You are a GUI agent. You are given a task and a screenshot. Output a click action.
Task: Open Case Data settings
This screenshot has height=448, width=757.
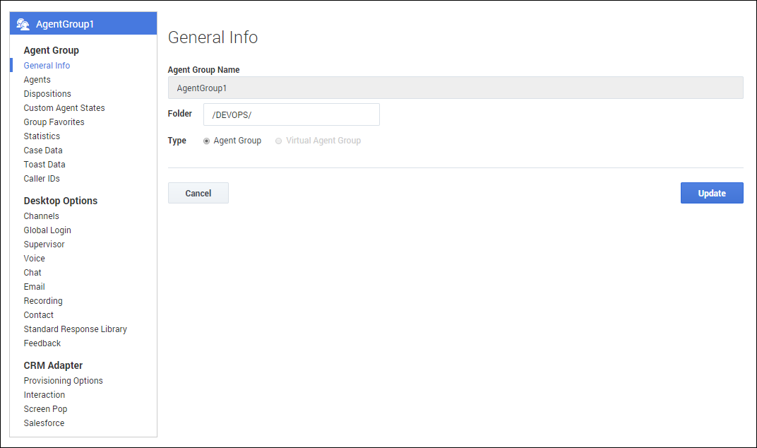tap(43, 151)
